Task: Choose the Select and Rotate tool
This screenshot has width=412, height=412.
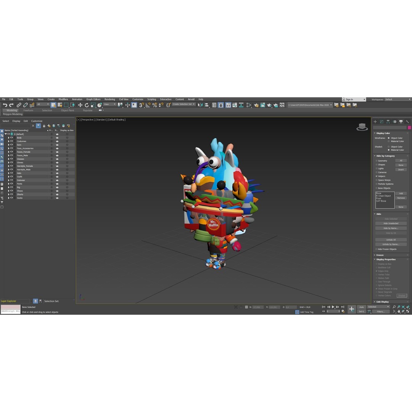Action: point(87,105)
